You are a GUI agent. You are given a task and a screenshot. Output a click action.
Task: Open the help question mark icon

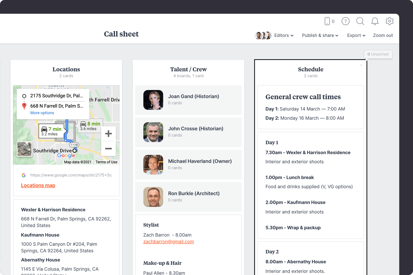pos(346,21)
